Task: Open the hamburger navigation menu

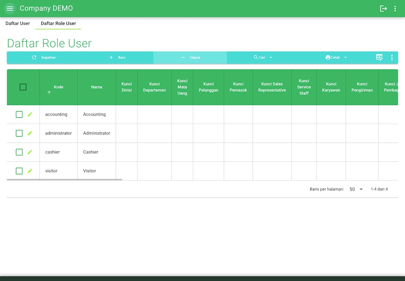Action: pos(9,8)
